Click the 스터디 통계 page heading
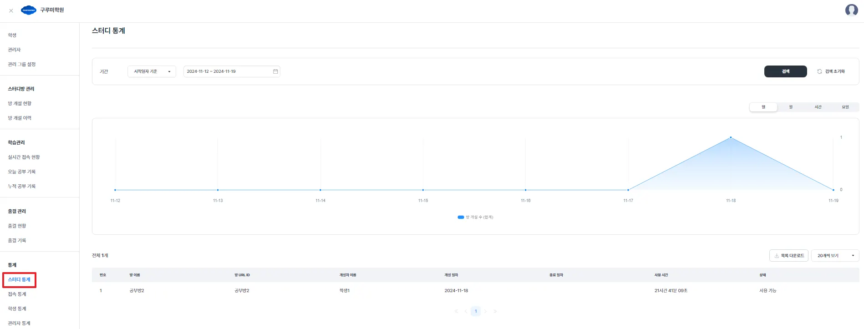The image size is (864, 329). [108, 30]
